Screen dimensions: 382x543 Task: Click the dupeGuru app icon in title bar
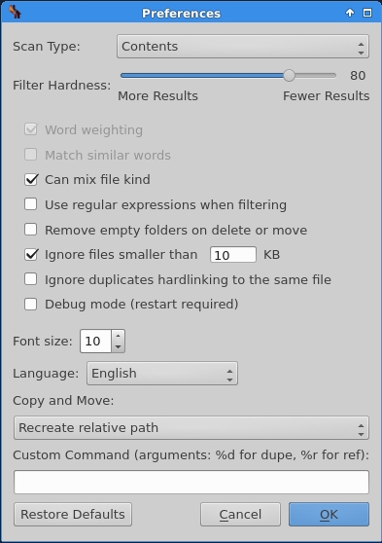[15, 13]
